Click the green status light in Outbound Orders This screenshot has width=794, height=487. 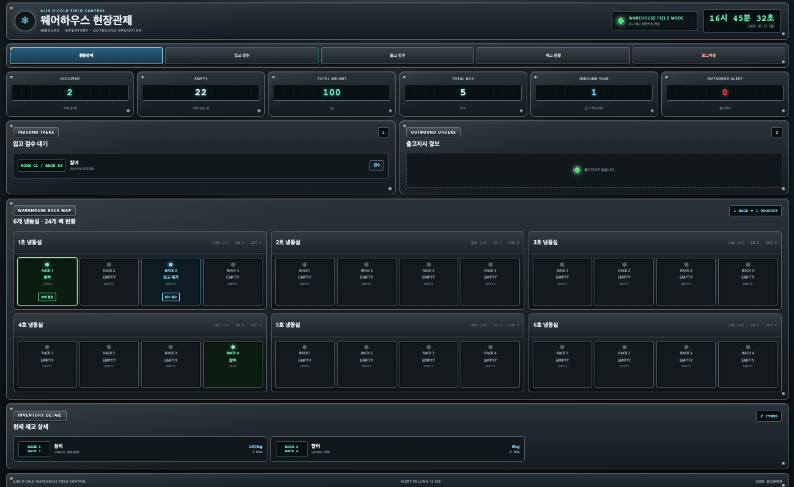[577, 170]
